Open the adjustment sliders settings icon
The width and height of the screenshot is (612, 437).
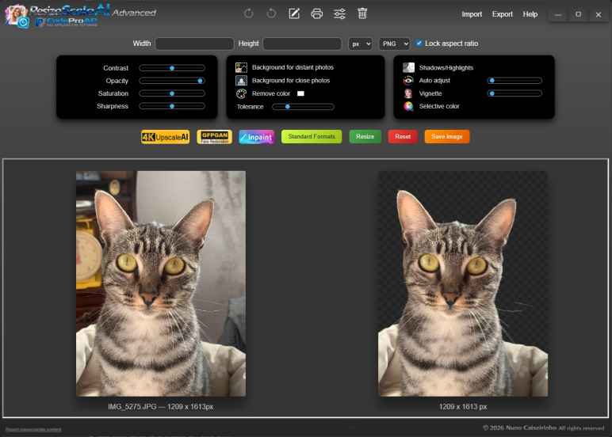pyautogui.click(x=339, y=13)
